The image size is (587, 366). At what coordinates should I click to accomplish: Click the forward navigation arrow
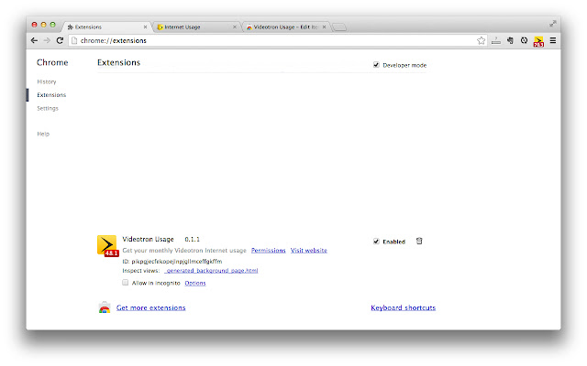click(47, 40)
